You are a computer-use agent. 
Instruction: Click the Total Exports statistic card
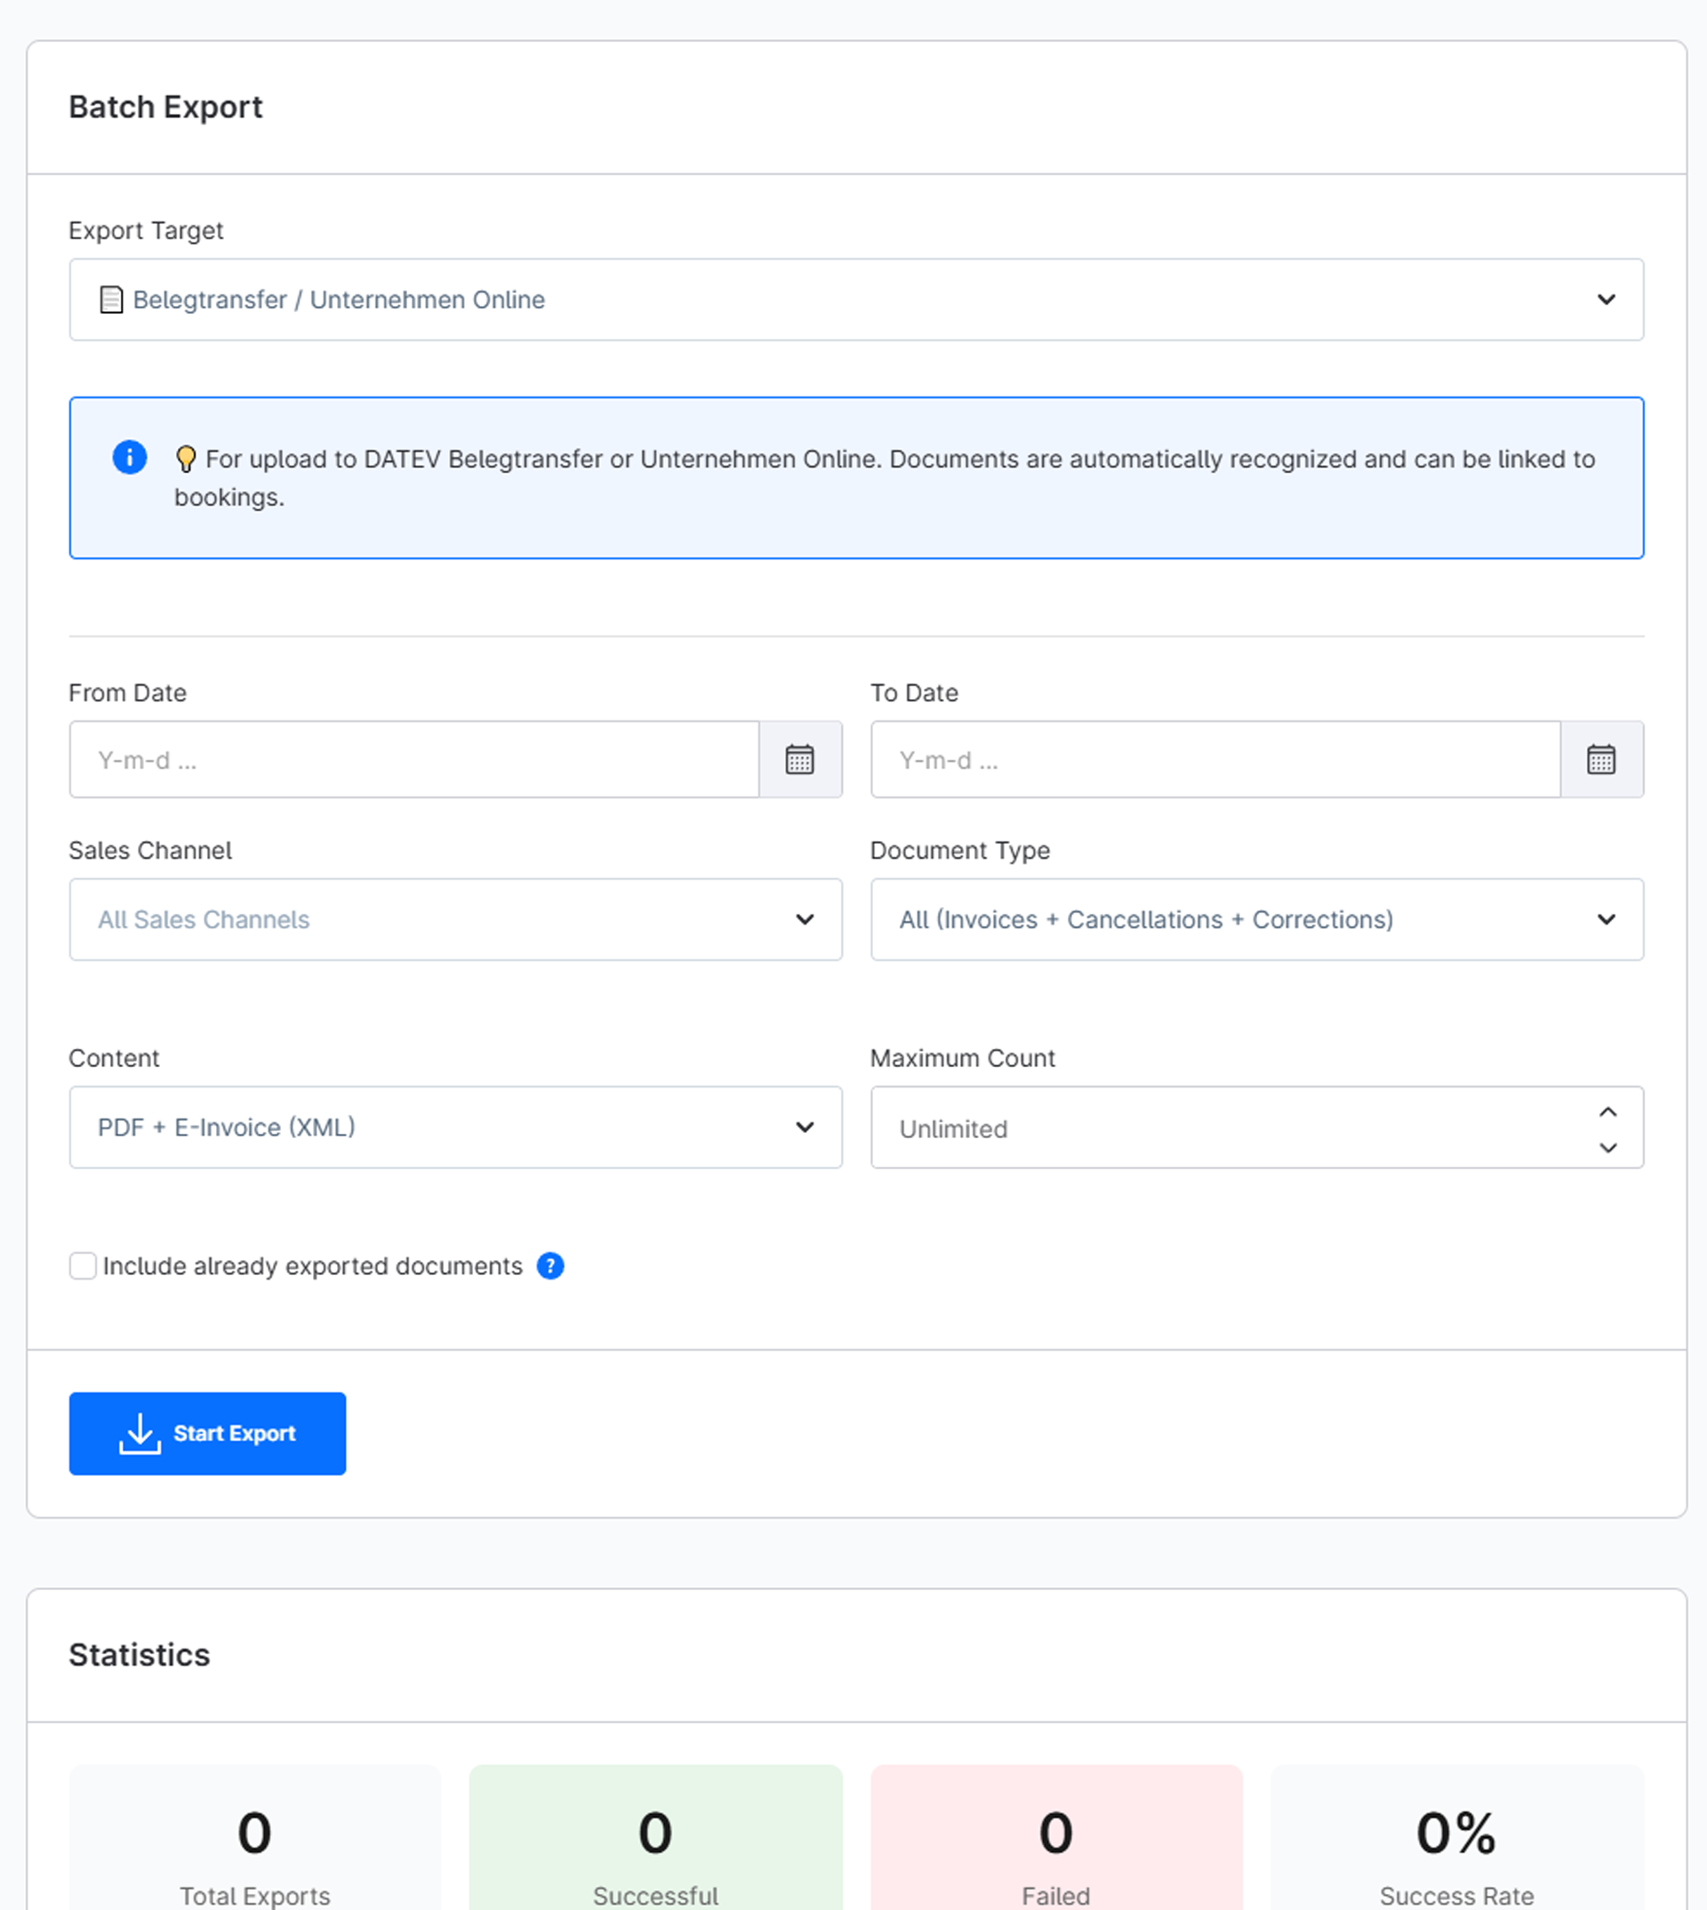255,1837
